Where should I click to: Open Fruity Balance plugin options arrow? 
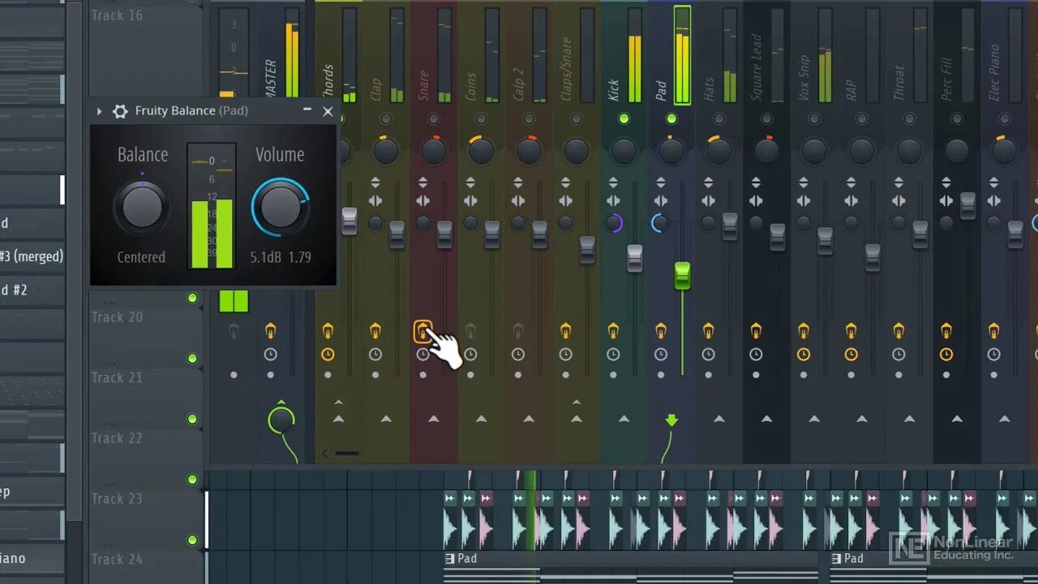(x=99, y=111)
